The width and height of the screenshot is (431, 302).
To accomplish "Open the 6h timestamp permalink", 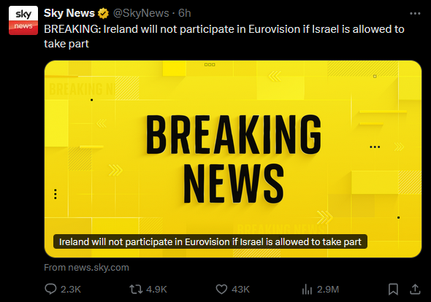I will [x=184, y=13].
